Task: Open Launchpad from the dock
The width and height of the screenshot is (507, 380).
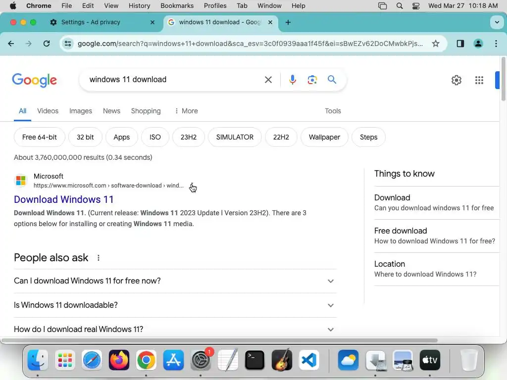Action: click(65, 360)
